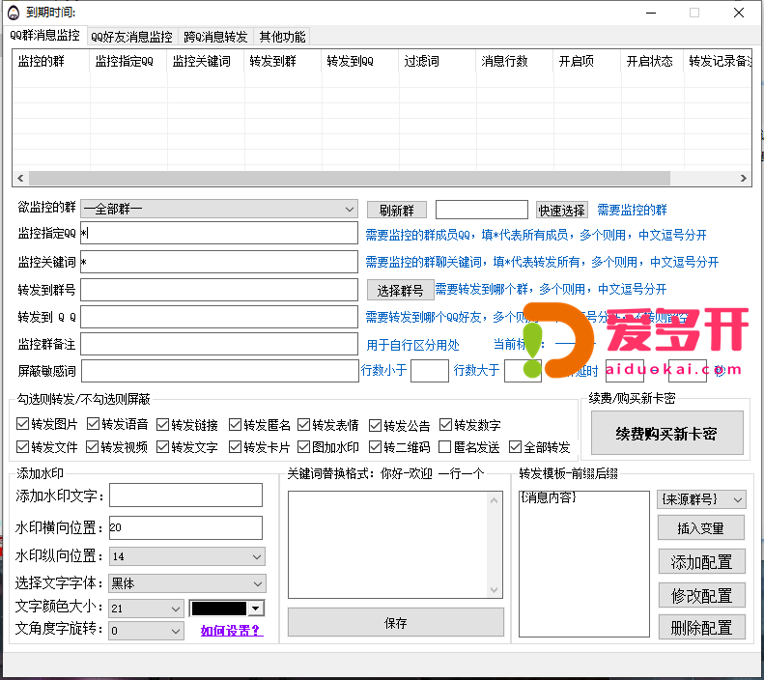
Task: Select the QQ群消息监控 tab
Action: point(44,35)
